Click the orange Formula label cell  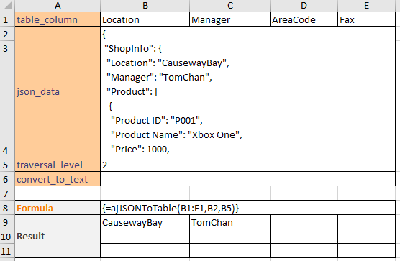coord(58,208)
